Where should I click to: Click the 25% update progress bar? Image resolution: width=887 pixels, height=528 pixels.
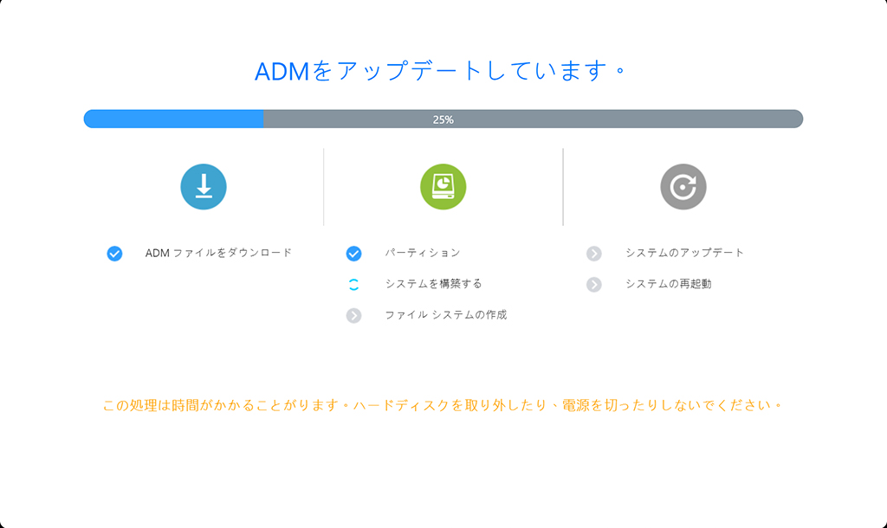tap(443, 119)
